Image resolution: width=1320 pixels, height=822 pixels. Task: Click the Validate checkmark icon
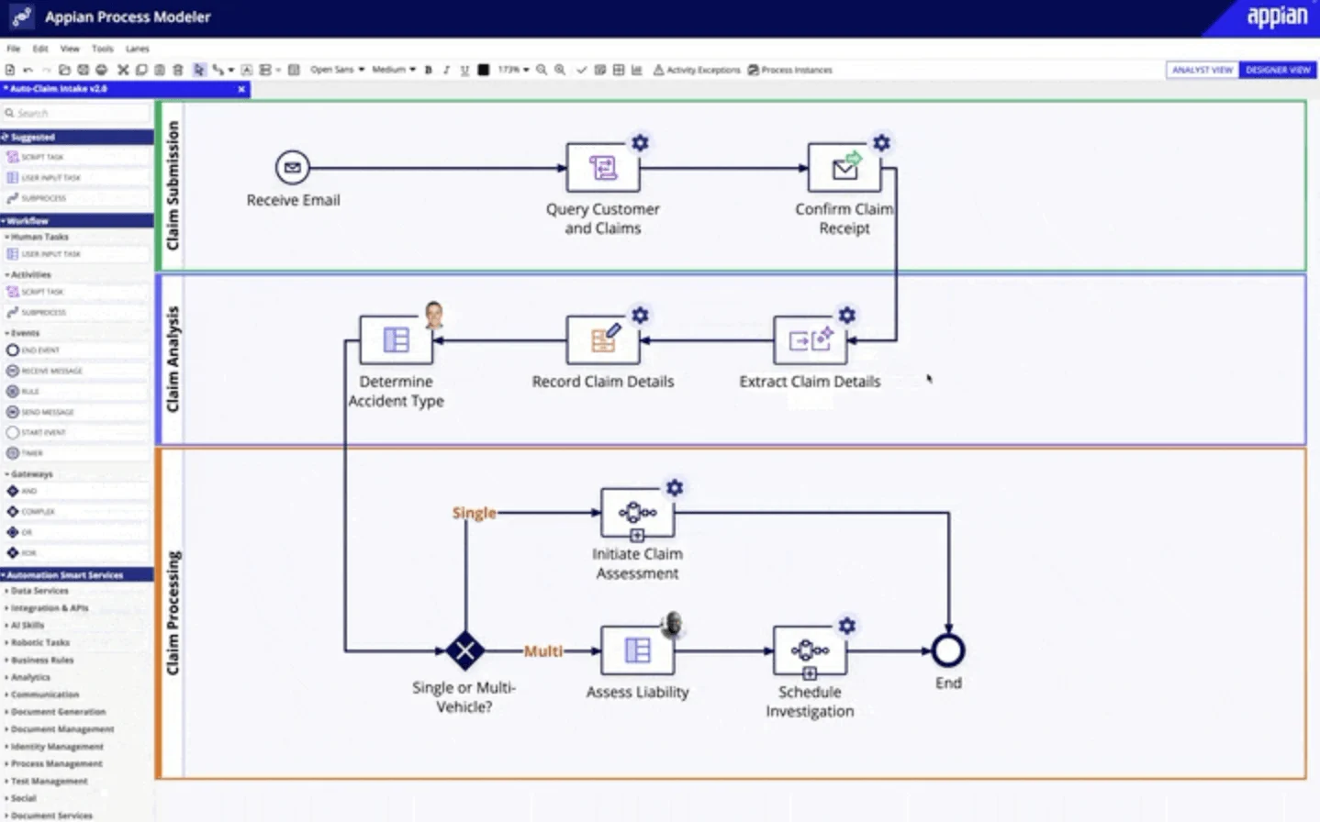click(x=581, y=70)
